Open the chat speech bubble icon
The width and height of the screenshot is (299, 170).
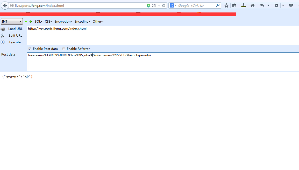click(291, 5)
